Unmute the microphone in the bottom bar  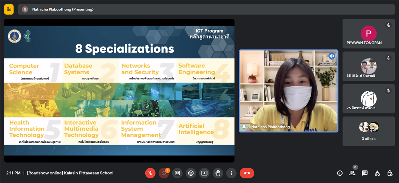[150, 173]
